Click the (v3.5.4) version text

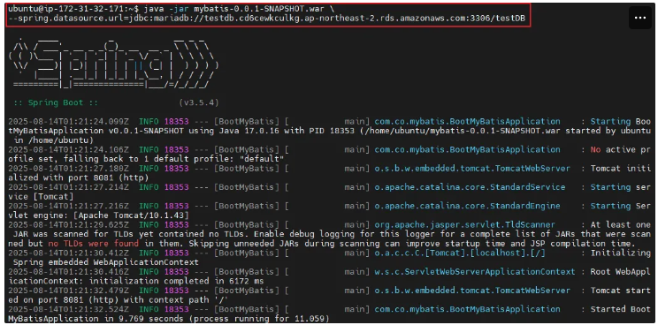[x=199, y=102]
